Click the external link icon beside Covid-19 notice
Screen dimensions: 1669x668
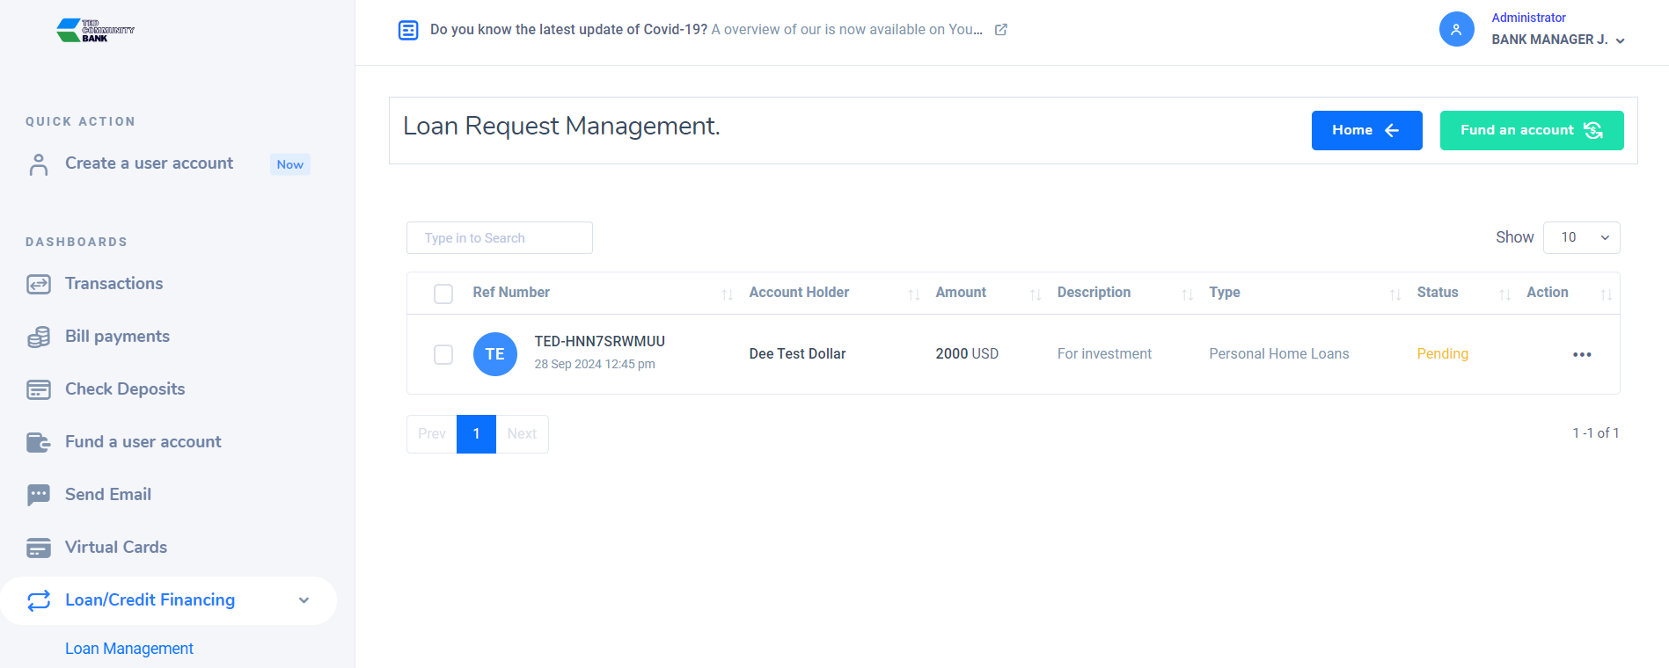click(1000, 30)
